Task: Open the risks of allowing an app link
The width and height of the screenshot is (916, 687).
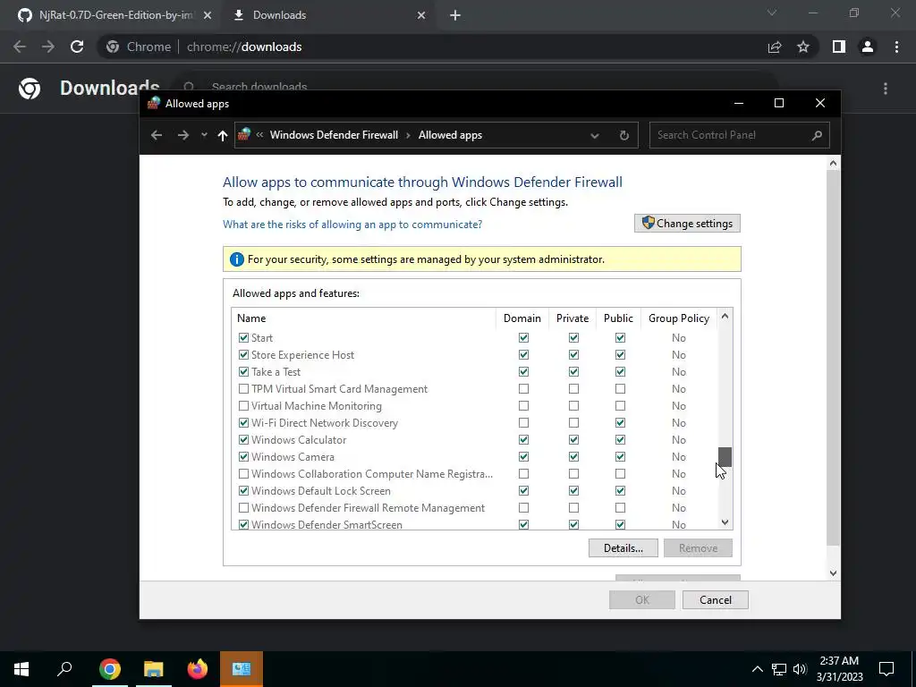Action: (x=352, y=225)
